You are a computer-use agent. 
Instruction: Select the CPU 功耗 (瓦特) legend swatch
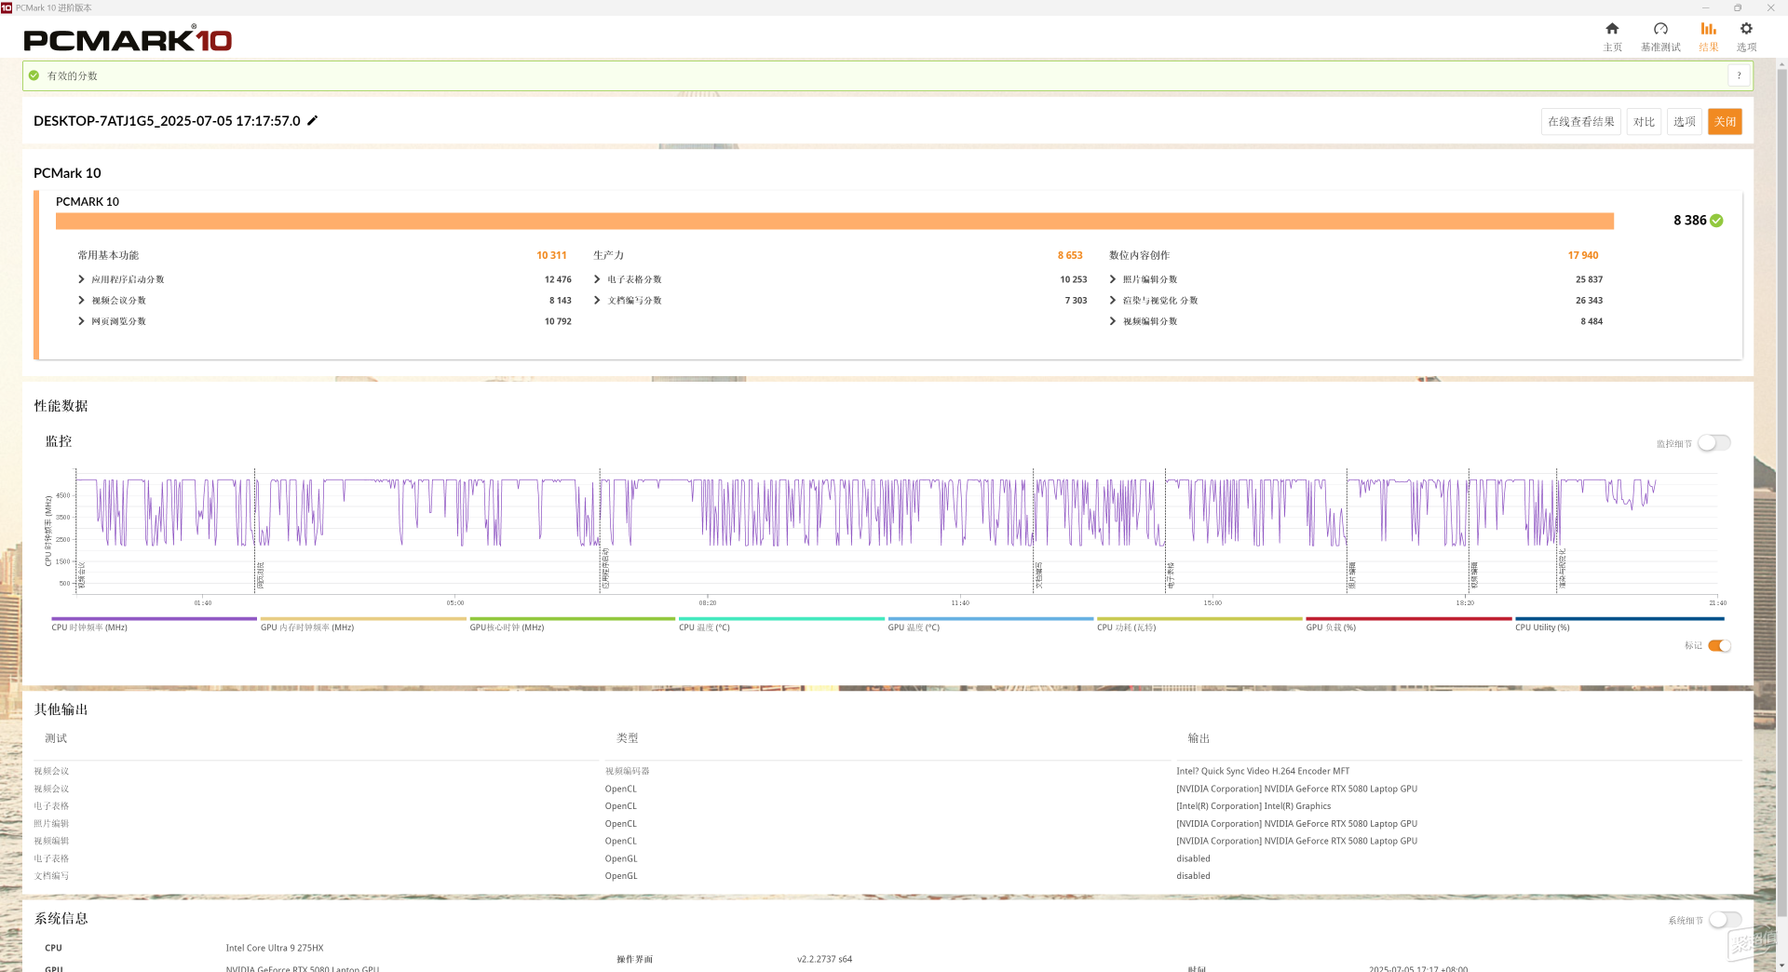tap(1199, 618)
